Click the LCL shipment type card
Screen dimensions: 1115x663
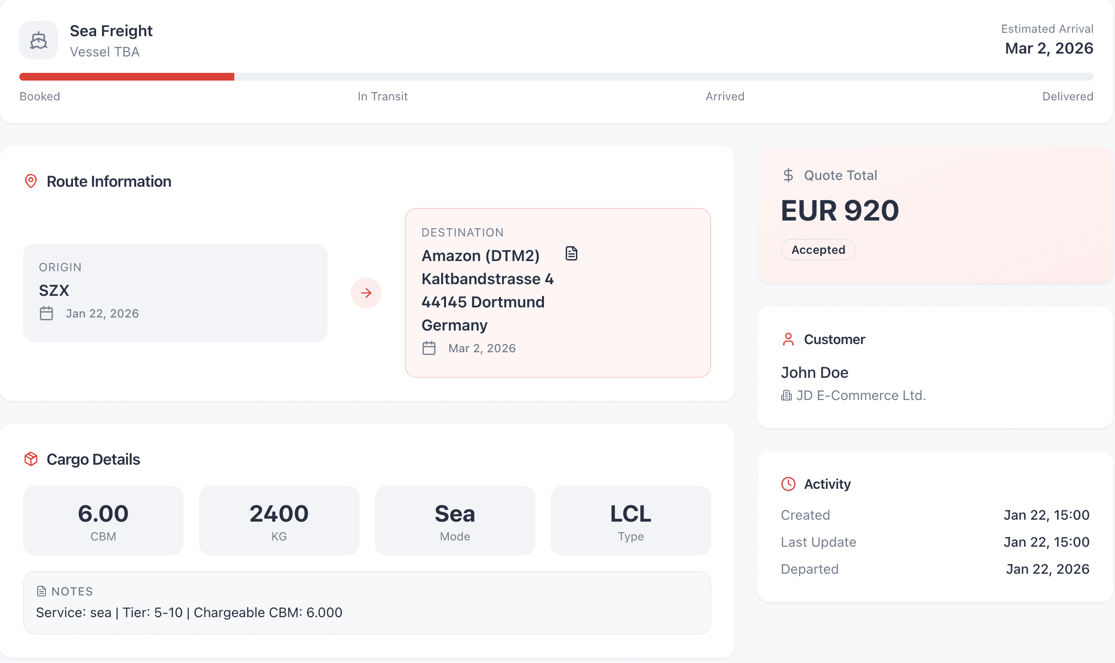click(630, 520)
